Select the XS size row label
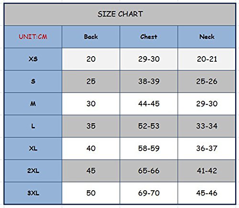This screenshot has height=208, width=239. click(33, 59)
